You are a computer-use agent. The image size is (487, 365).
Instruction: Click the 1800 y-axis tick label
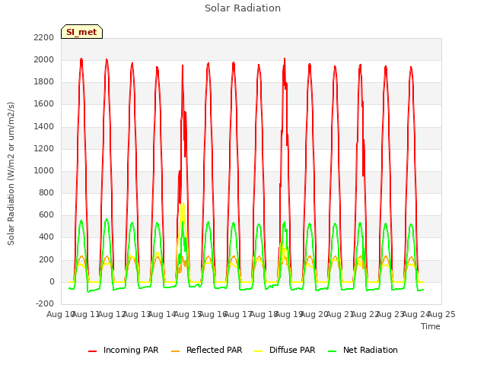(x=44, y=82)
